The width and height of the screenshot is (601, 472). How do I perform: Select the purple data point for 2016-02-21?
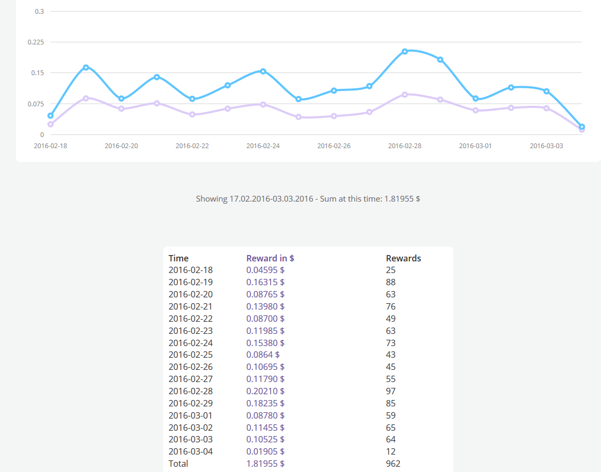point(157,103)
